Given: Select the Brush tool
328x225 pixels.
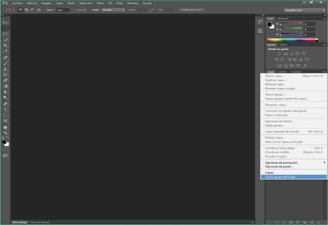Looking at the screenshot, I should pyautogui.click(x=5, y=63).
